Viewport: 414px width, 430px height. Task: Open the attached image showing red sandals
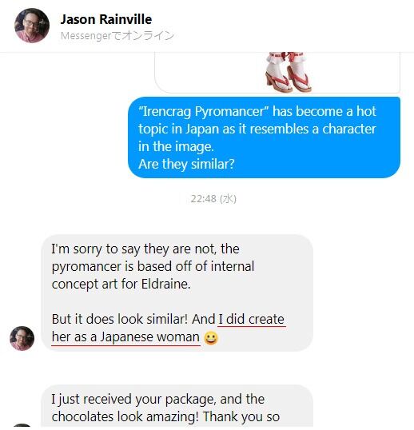[x=277, y=73]
